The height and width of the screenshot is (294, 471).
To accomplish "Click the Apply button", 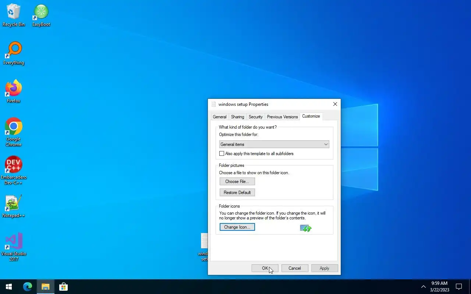I will pos(325,268).
